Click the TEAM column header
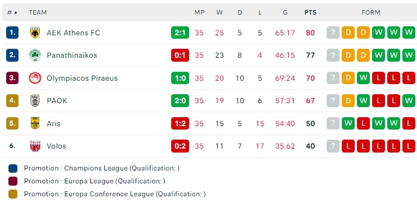Screen dimensions: 417x203 pyautogui.click(x=38, y=12)
